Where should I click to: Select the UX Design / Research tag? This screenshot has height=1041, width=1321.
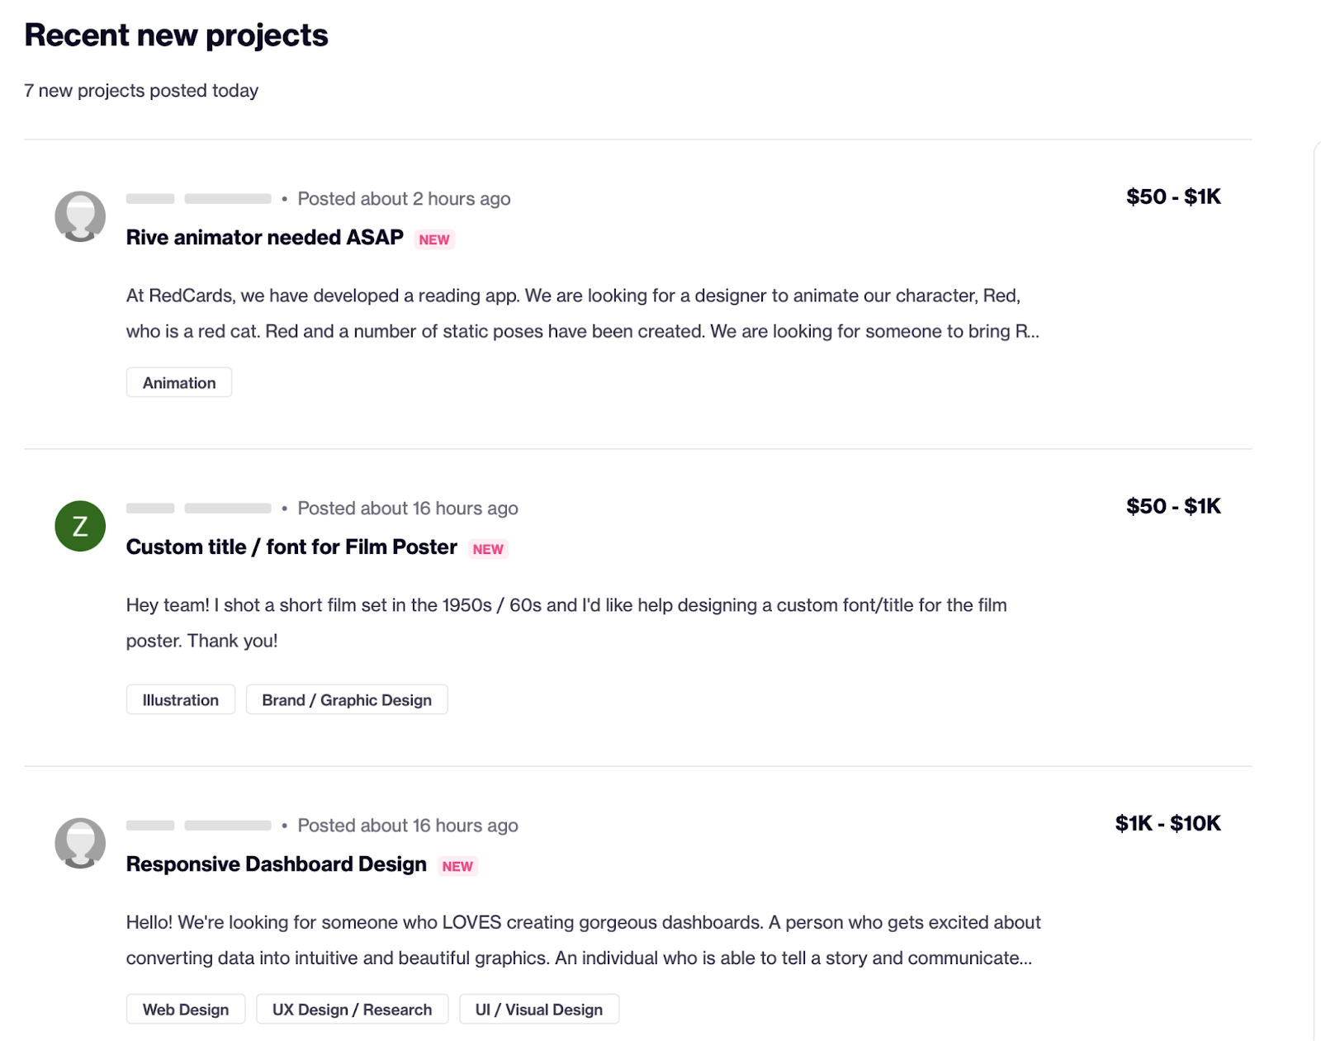point(352,1009)
